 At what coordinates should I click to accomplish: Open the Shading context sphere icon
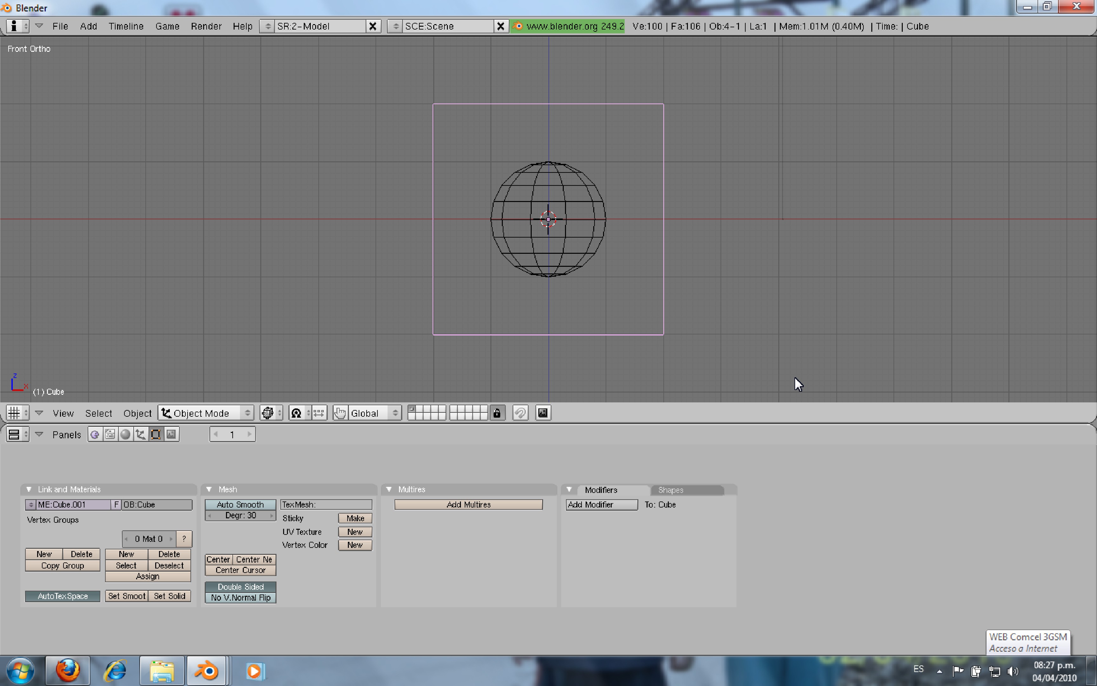point(126,434)
